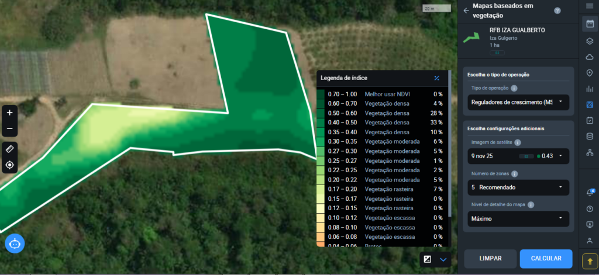599x275 pixels.
Task: Open the weather cloud icon
Action: (589, 57)
